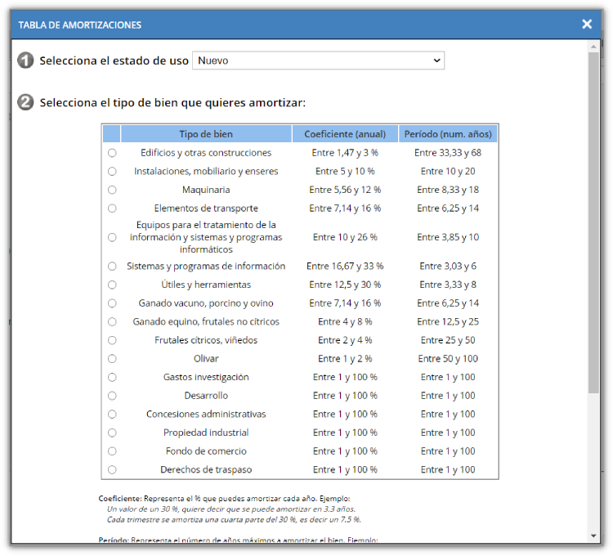
Task: Pick Ganado equino, frutales no cítricos
Action: (112, 322)
